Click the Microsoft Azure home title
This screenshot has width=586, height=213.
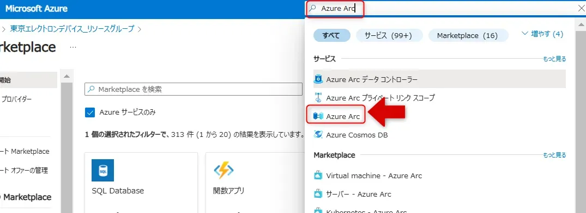37,9
